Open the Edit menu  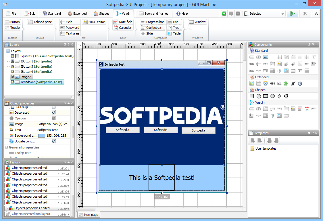(x=30, y=14)
